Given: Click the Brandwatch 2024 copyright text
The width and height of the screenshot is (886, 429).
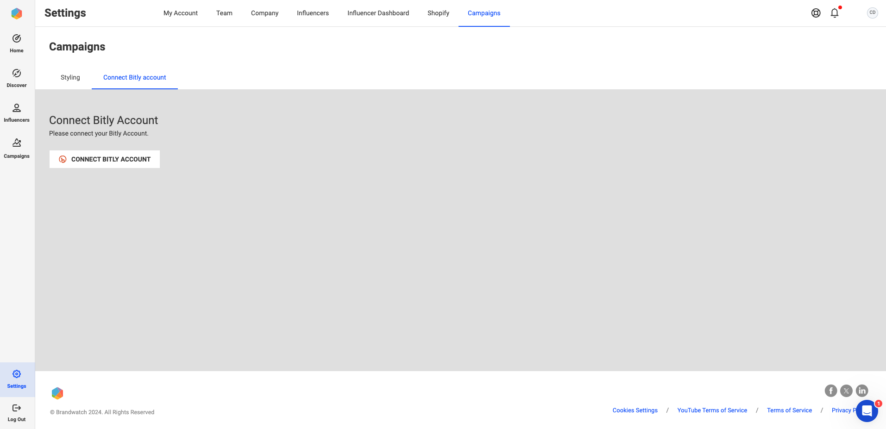Looking at the screenshot, I should coord(102,412).
